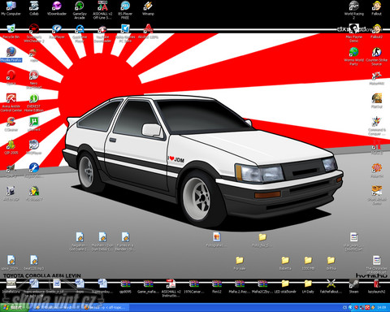Launch the Alcohol 120% shortcut
The height and width of the screenshot is (312, 390).
coord(148,32)
